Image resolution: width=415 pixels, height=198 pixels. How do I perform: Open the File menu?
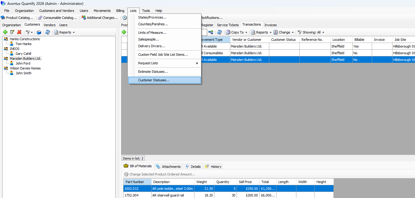click(7, 11)
